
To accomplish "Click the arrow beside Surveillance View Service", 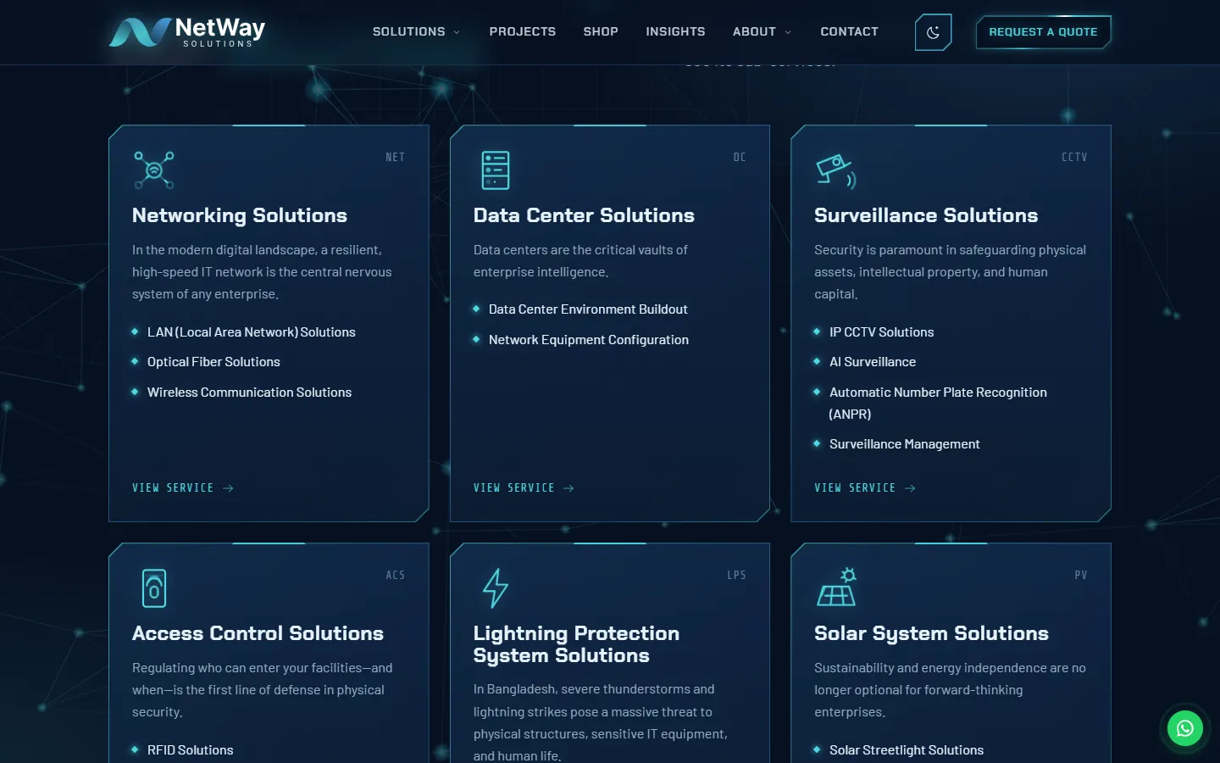I will pyautogui.click(x=910, y=488).
